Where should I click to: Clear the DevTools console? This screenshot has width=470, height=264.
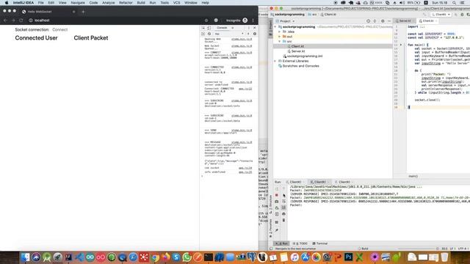pyautogui.click(x=209, y=34)
